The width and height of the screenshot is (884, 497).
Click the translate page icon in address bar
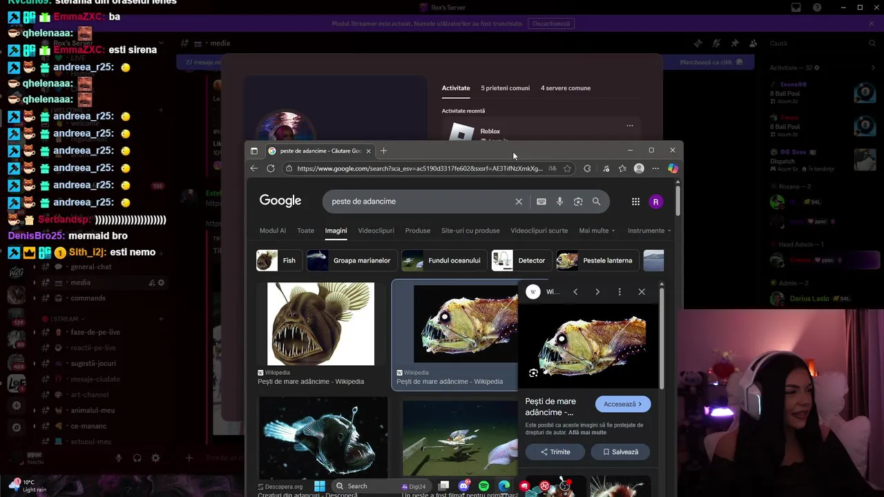pos(552,168)
